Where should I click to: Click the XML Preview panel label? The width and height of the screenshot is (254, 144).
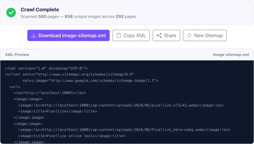(17, 55)
